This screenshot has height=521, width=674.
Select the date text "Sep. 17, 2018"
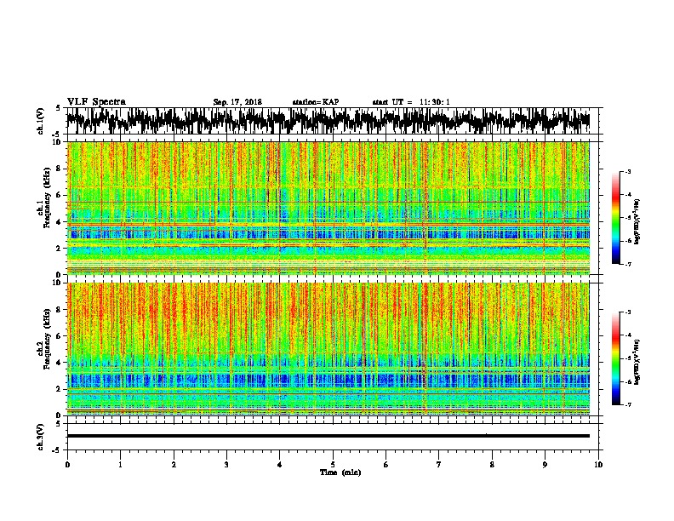tap(237, 102)
